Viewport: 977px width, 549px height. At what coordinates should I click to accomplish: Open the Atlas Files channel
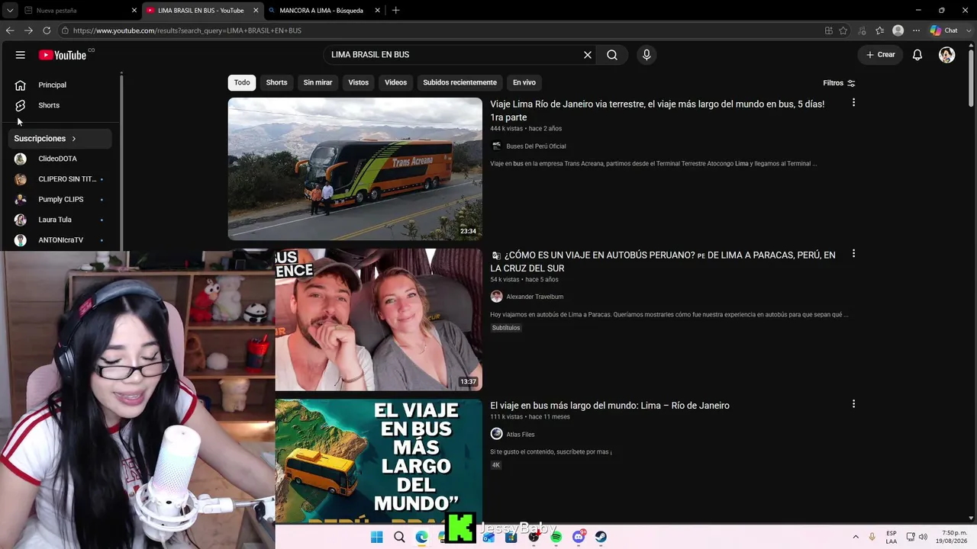tap(520, 435)
